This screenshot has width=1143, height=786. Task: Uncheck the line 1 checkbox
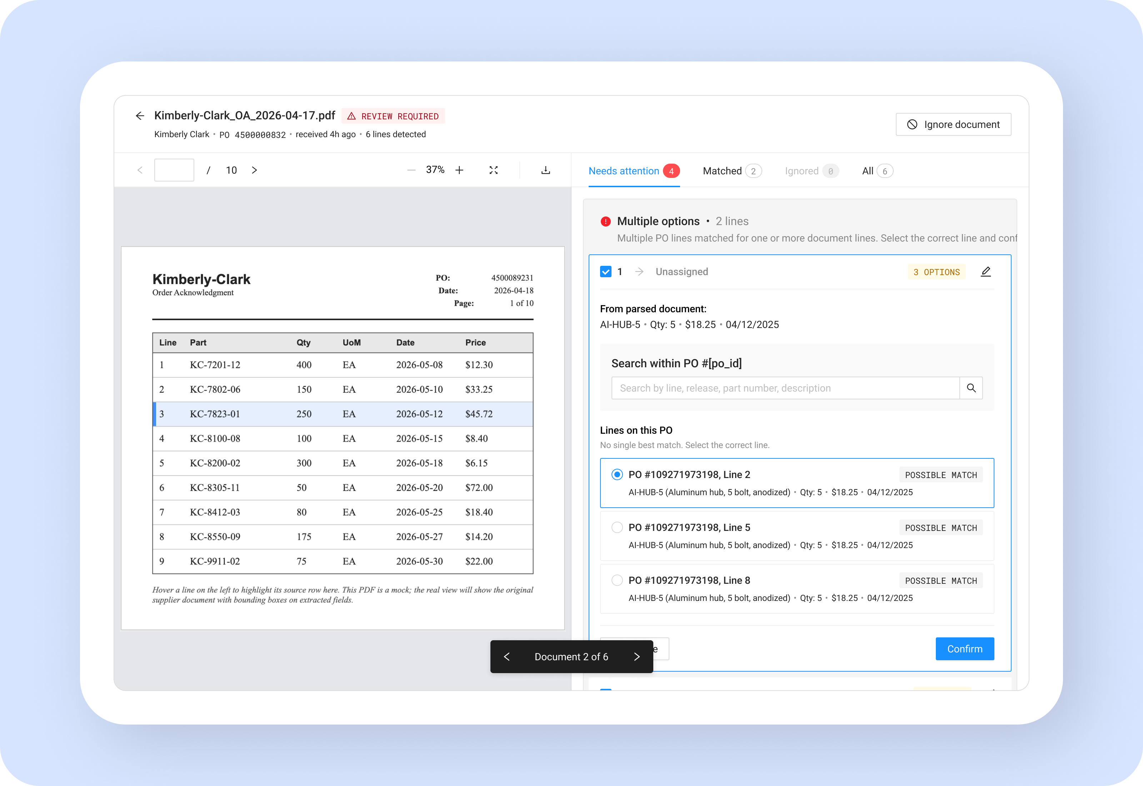tap(606, 272)
